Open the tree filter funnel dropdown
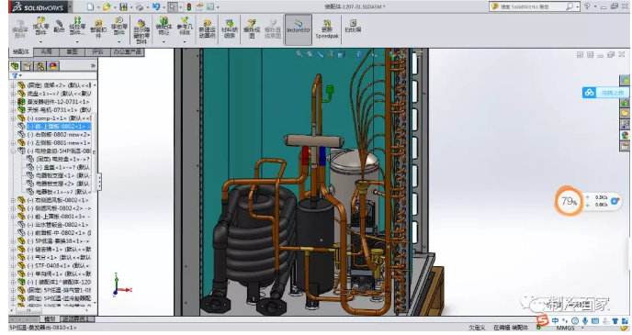The width and height of the screenshot is (632, 335). [17, 75]
